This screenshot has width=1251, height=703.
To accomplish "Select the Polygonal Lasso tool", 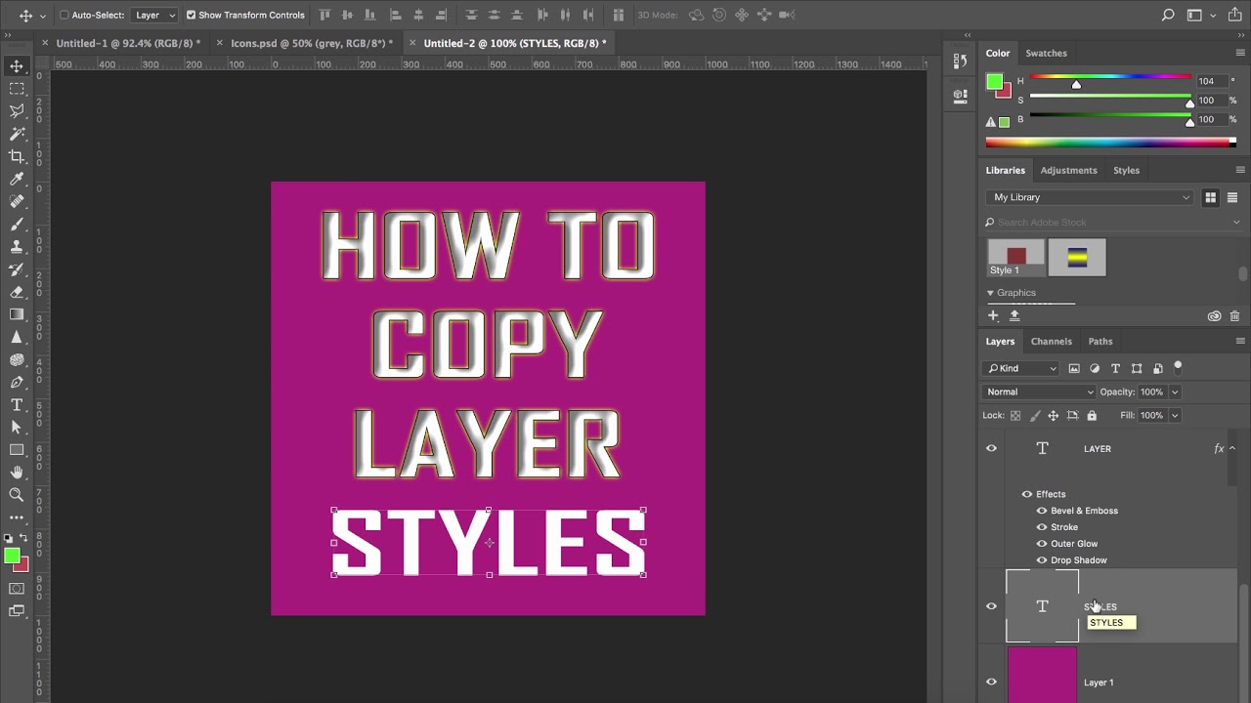I will click(x=17, y=111).
